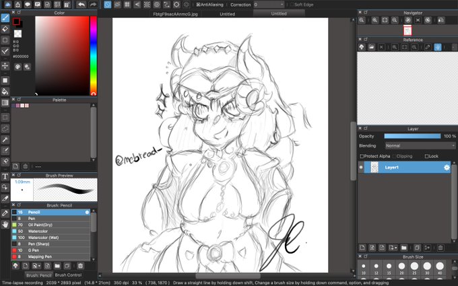This screenshot has height=286, width=458.
Task: Click the add new brush page icon
Action: click(x=26, y=266)
